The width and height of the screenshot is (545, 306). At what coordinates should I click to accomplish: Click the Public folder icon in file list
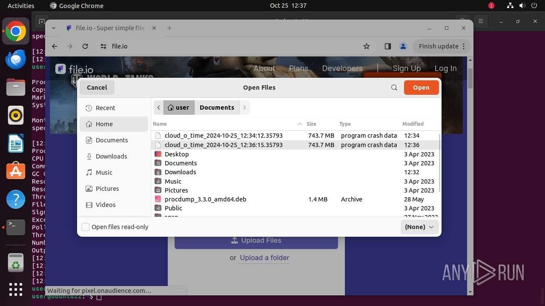[x=158, y=208]
